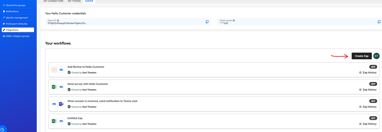Viewport: 382px width, 132px height.
Task: Switch to the API Connectors tab
Action: (x=53, y=1)
